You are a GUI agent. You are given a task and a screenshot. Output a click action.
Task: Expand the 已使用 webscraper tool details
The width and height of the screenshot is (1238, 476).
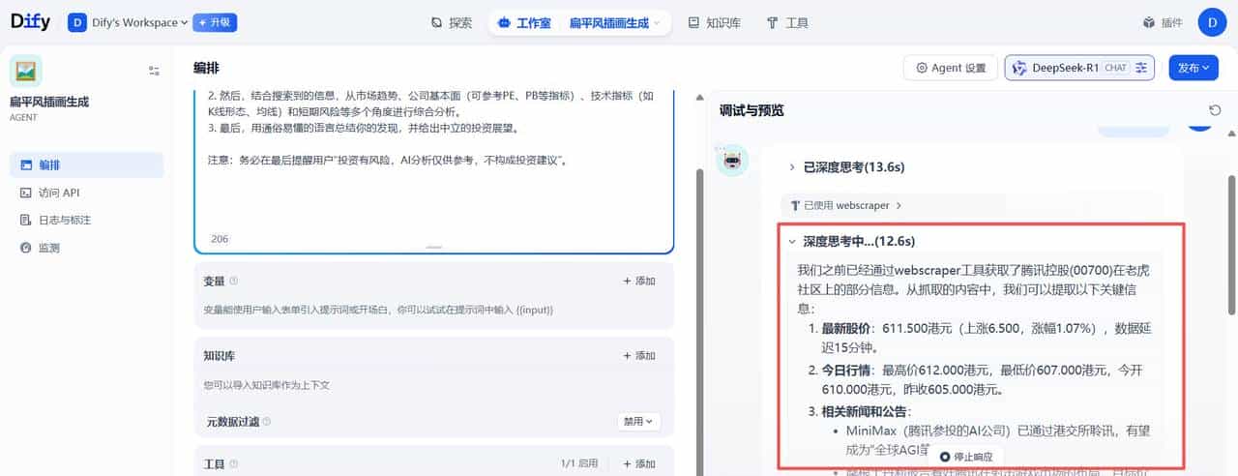(x=846, y=205)
